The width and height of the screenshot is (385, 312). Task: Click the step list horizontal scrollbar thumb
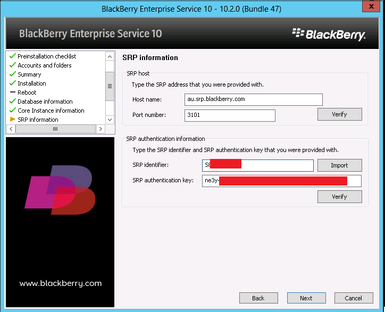(x=55, y=129)
